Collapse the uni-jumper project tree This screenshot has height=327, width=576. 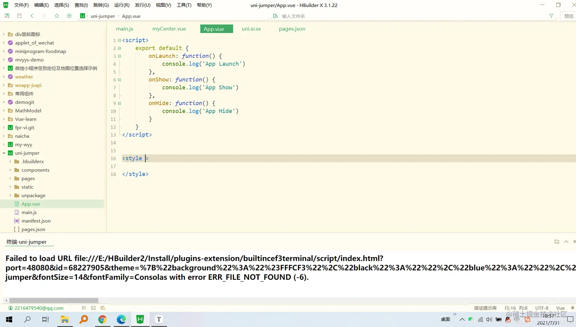[4, 153]
